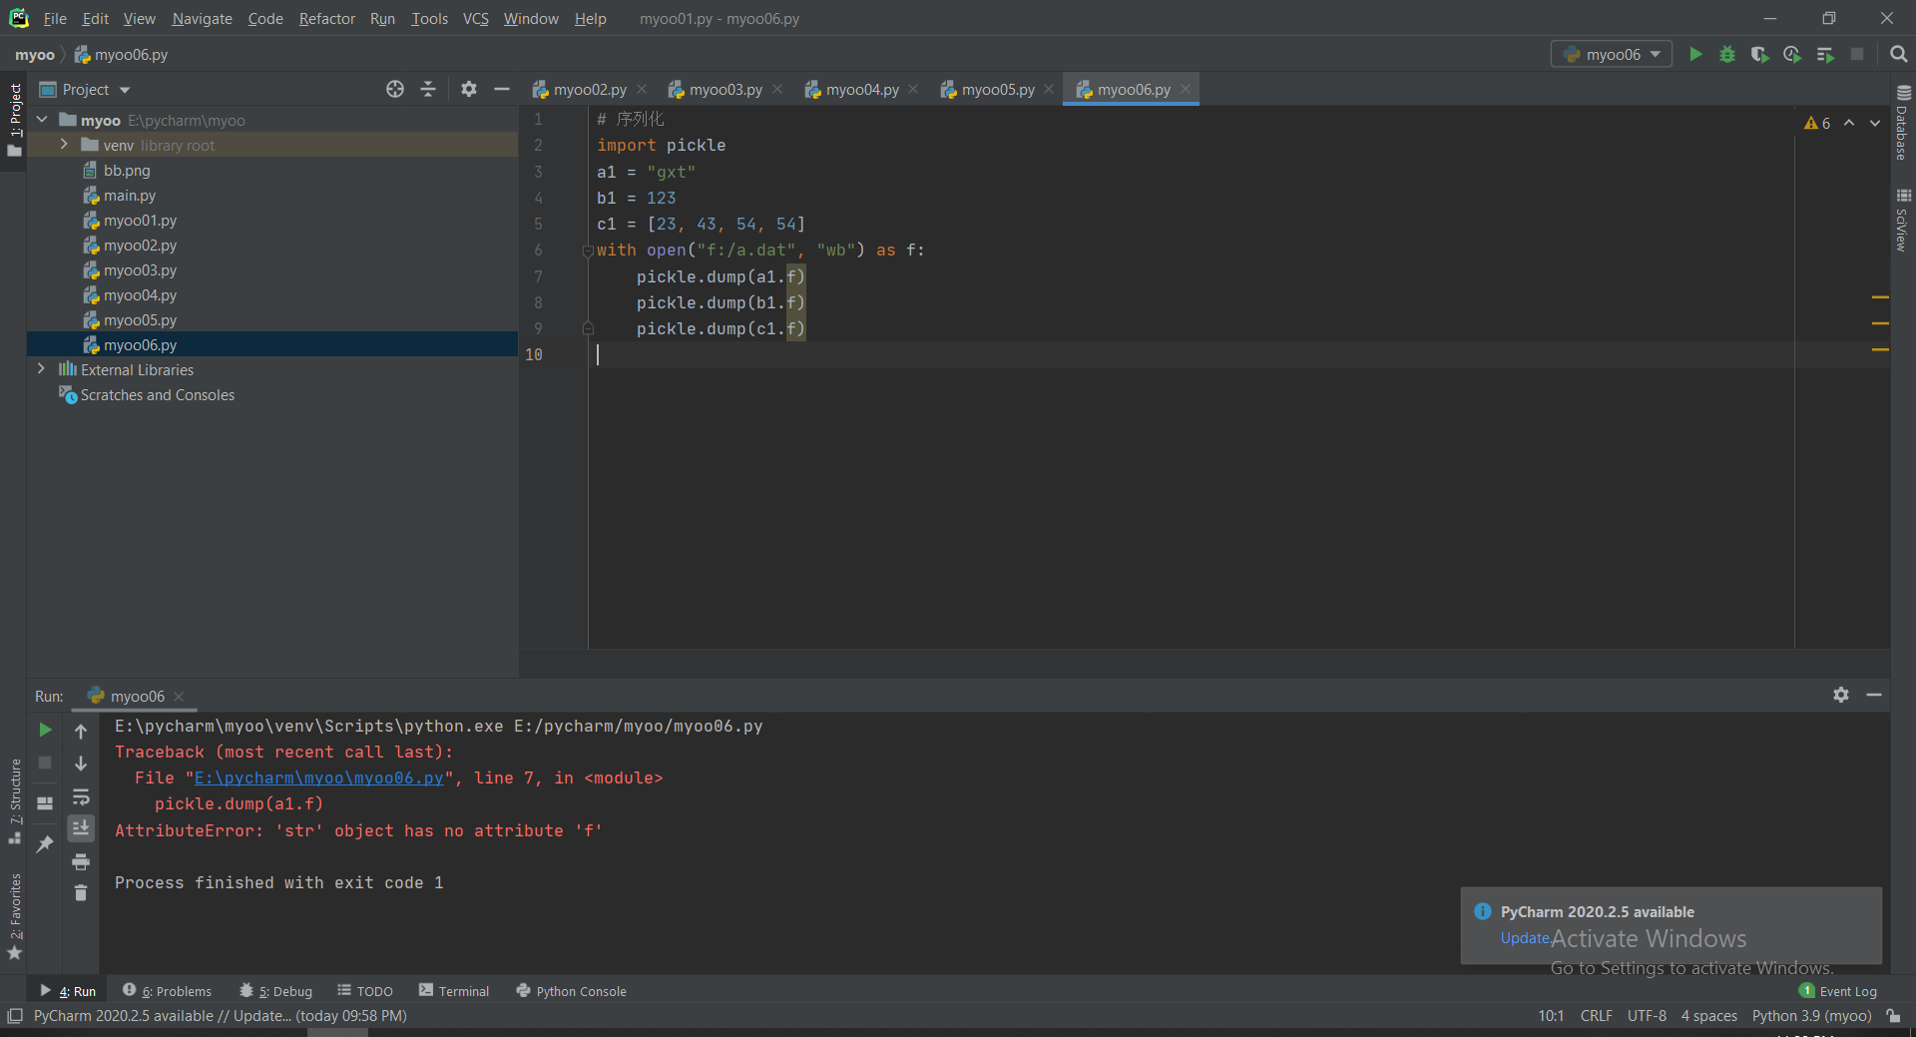Open the Navigate menu
The image size is (1916, 1037).
[202, 18]
